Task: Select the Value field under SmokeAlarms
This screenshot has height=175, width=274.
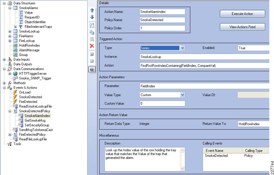Action: [29, 13]
